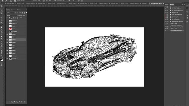The image size is (189, 106).
Task: Hide the Edges 4 layer
Action: 7,45
